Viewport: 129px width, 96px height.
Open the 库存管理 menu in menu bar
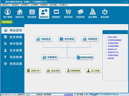click(x=25, y=5)
